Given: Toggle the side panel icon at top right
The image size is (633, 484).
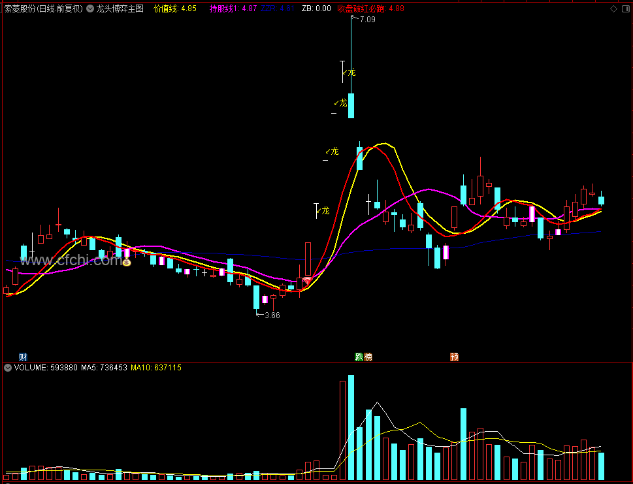Looking at the screenshot, I should 627,9.
